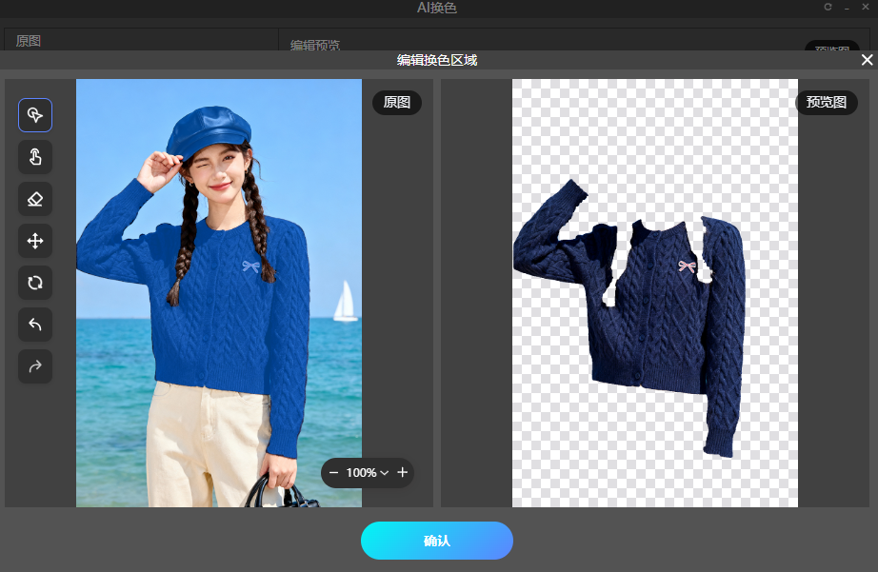Close the 编辑换色区域 dialog
878x572 pixels.
867,60
